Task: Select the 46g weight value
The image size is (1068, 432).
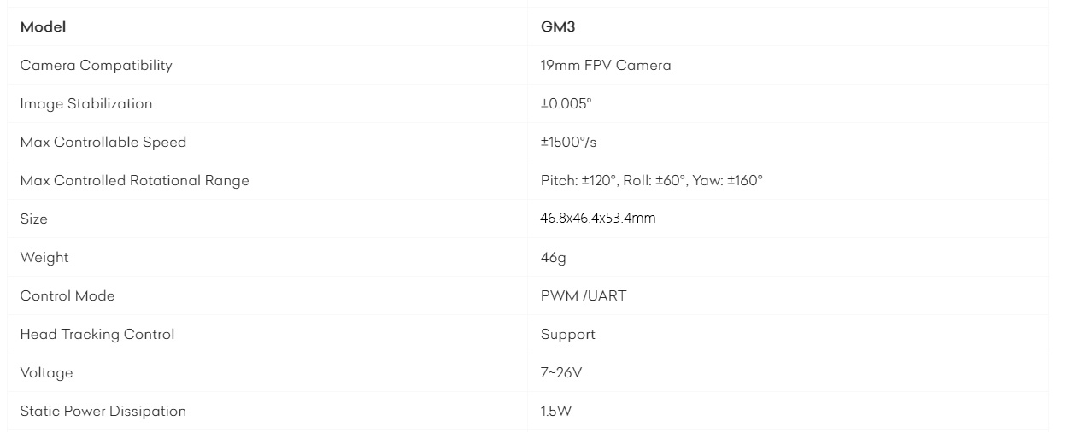Action: coord(554,258)
